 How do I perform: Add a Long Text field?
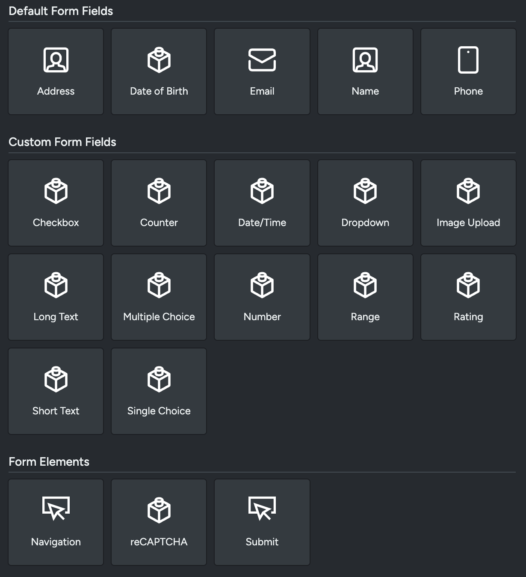(56, 297)
